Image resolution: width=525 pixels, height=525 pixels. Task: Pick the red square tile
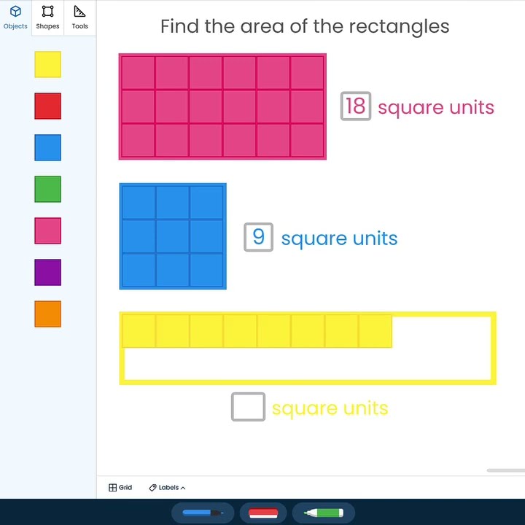pos(48,106)
